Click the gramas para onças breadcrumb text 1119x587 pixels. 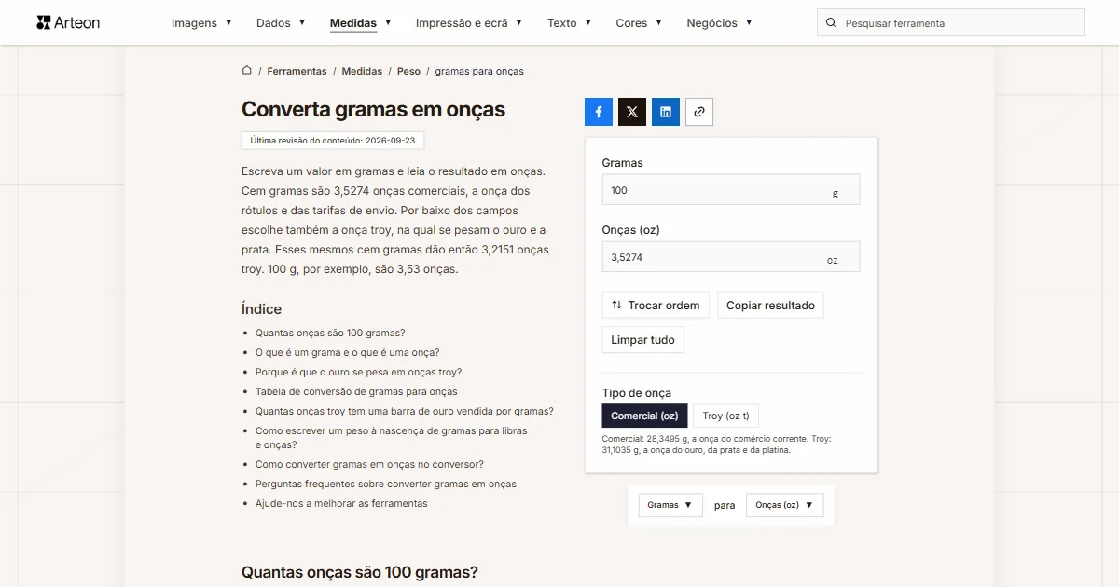(x=479, y=71)
